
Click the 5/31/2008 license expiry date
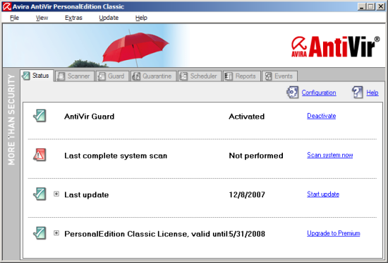coord(247,234)
